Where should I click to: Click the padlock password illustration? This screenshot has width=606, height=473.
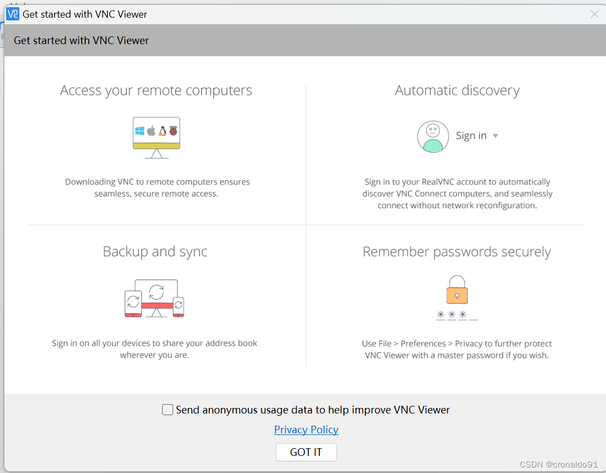click(x=457, y=298)
